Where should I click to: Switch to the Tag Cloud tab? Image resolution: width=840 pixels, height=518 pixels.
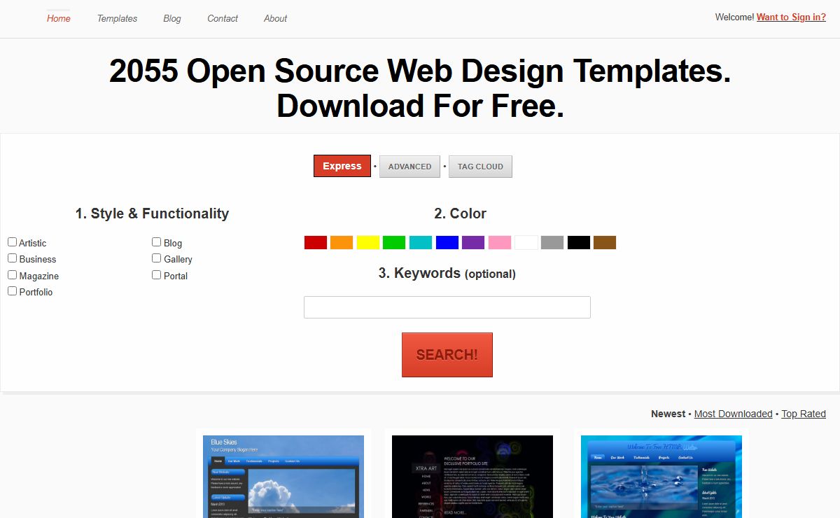[480, 167]
